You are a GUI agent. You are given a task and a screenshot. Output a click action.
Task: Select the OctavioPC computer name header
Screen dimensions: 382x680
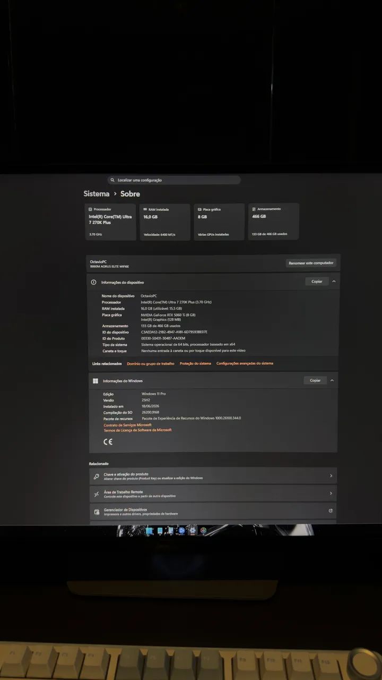pyautogui.click(x=99, y=262)
